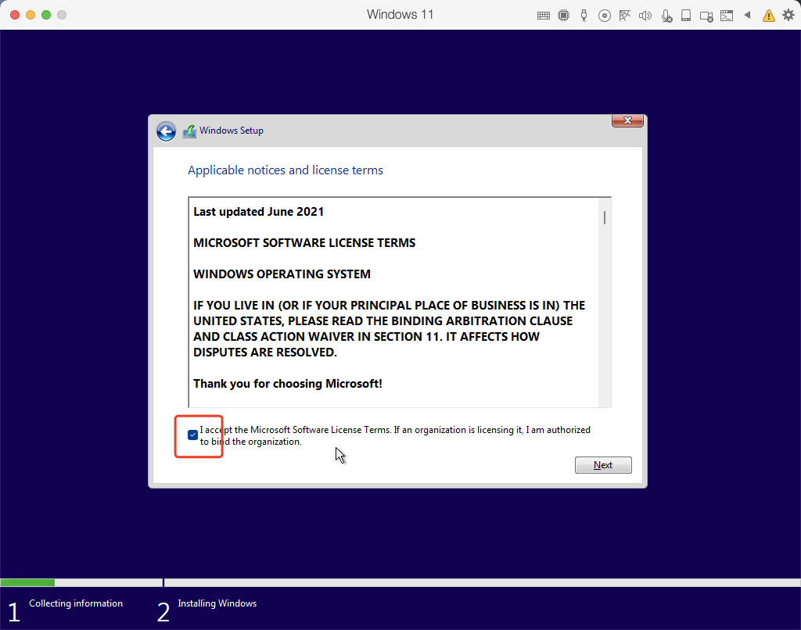
Task: Click the yellow warning triangle icon
Action: click(768, 16)
